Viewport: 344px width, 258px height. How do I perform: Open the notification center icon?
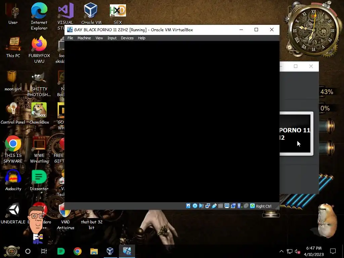(x=333, y=251)
